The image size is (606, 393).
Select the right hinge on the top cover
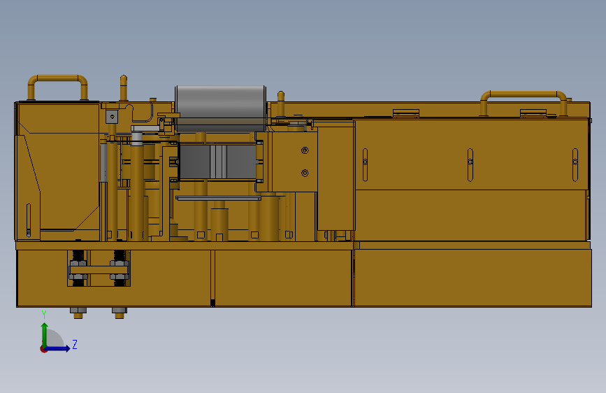point(533,113)
